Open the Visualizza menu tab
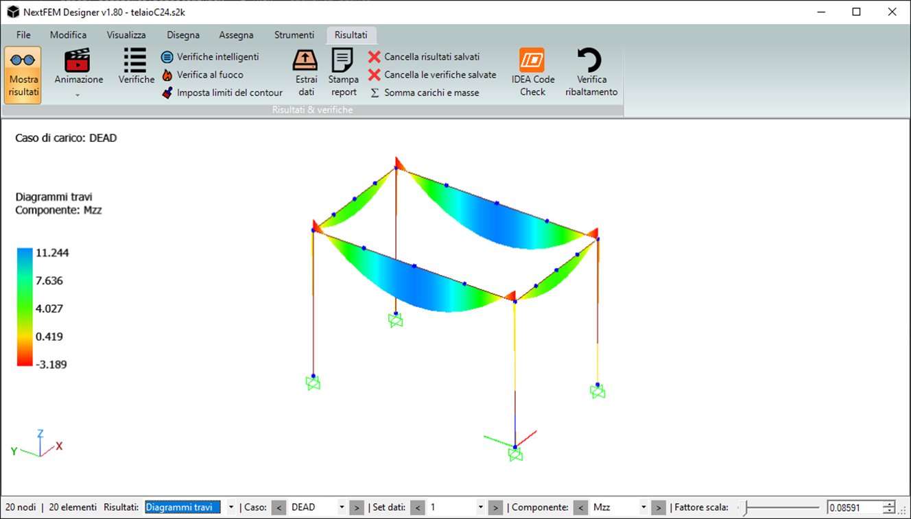911x519 pixels. click(x=126, y=35)
